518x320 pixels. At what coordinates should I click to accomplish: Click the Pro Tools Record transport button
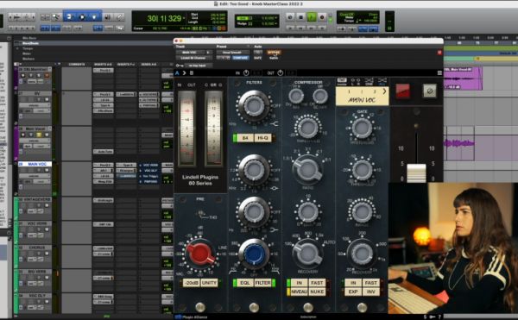coord(322,17)
